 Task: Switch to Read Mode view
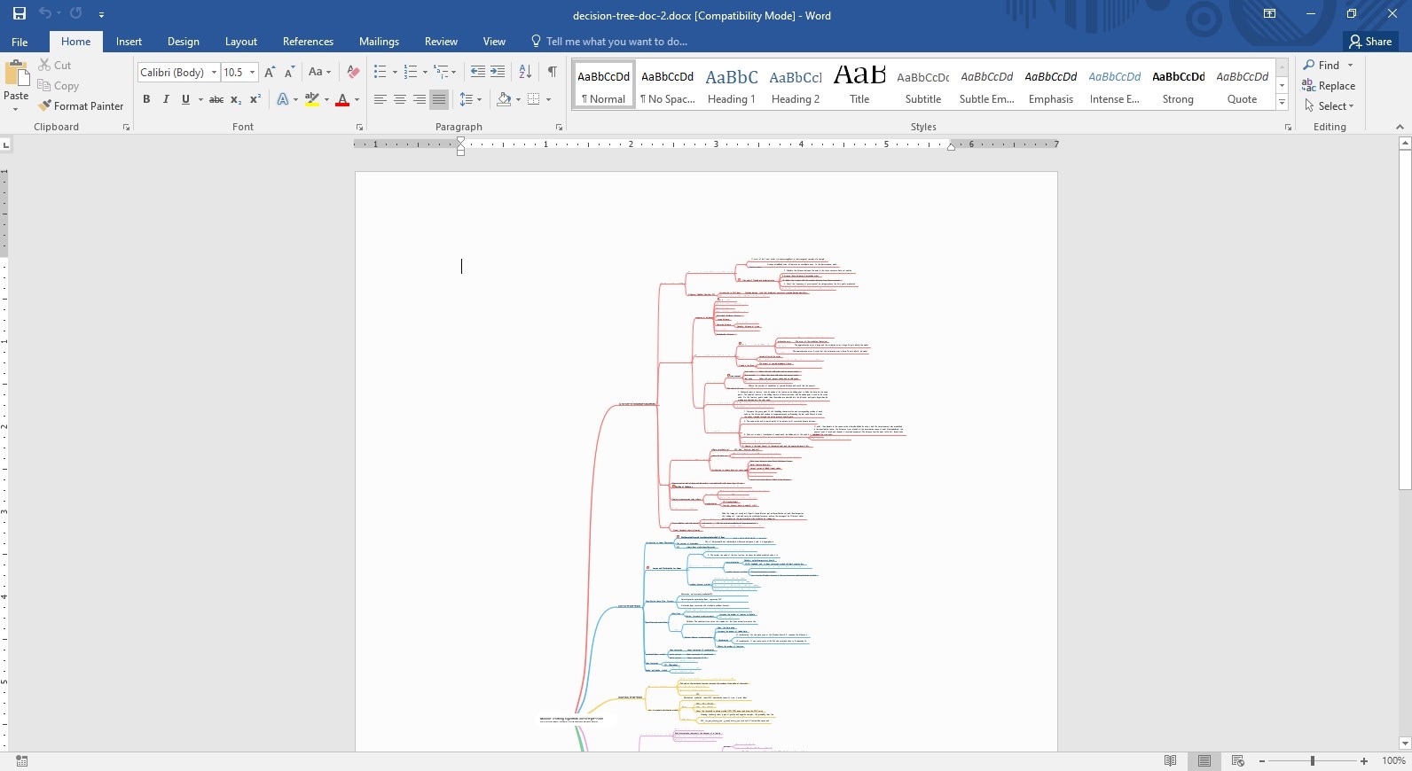1170,760
